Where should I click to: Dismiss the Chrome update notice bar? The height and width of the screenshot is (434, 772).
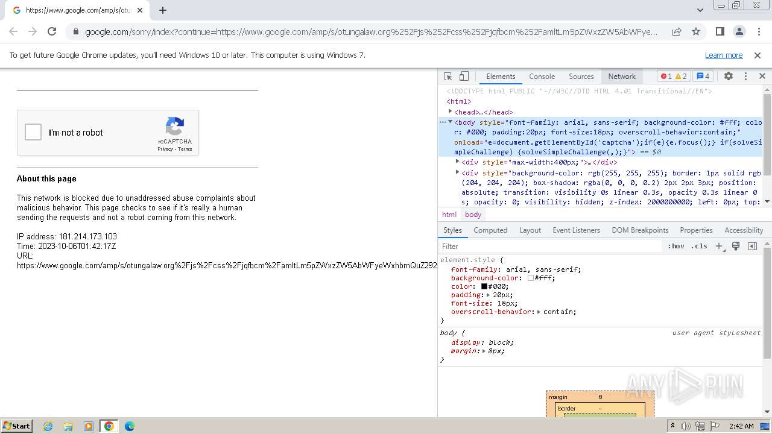coord(758,55)
